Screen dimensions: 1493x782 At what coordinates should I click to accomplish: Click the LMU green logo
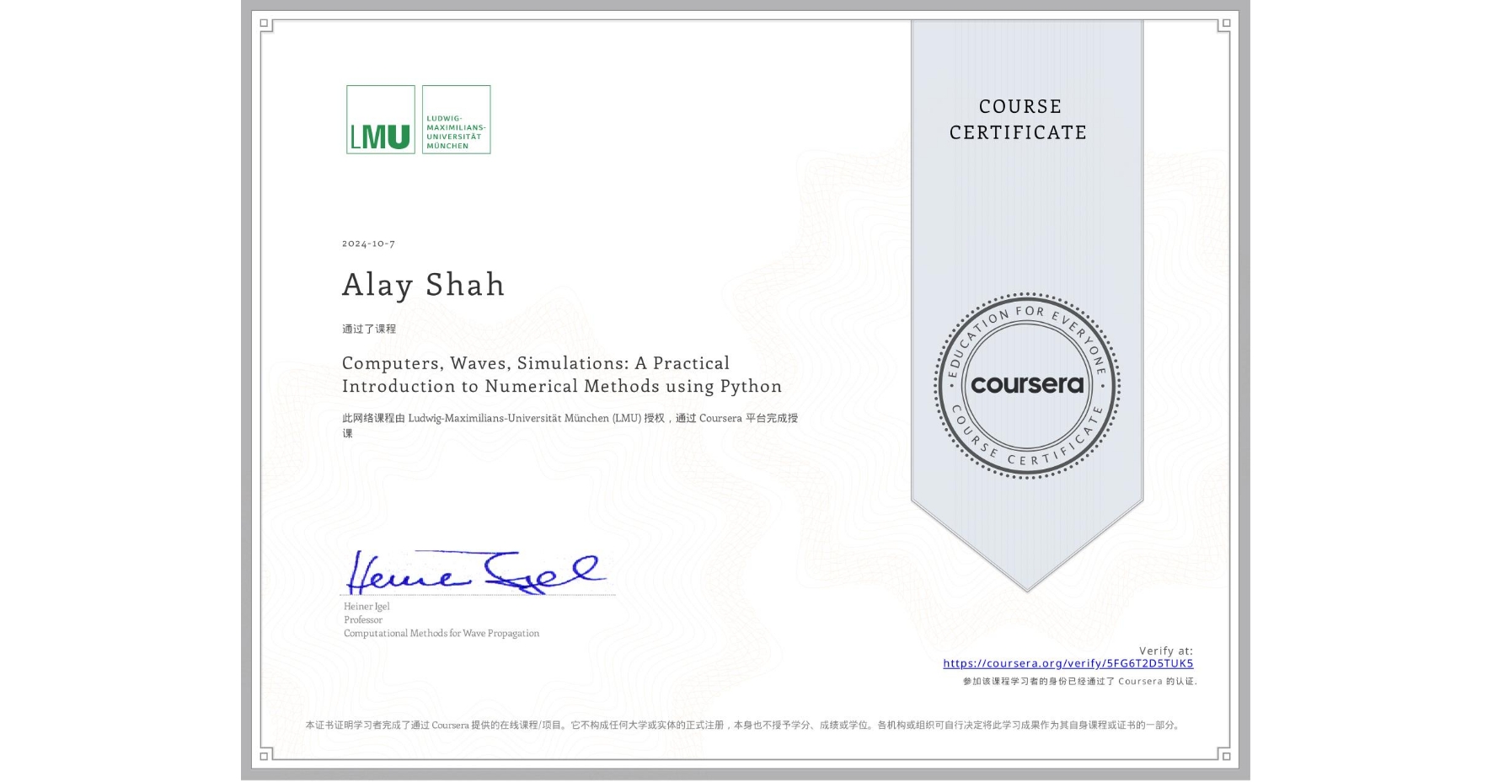point(379,121)
